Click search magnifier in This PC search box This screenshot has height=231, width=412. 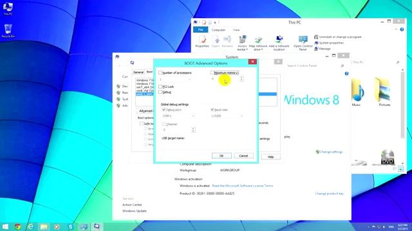tap(398, 62)
